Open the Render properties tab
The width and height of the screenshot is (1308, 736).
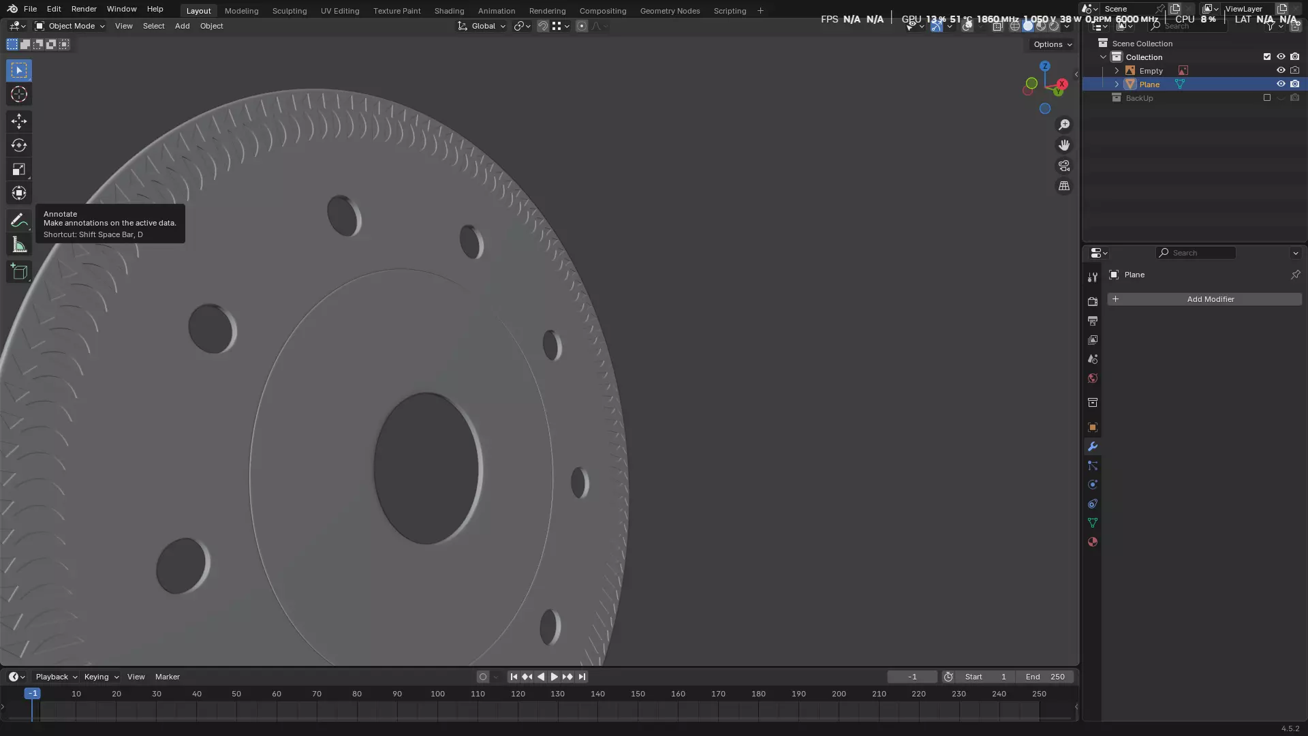click(1093, 301)
